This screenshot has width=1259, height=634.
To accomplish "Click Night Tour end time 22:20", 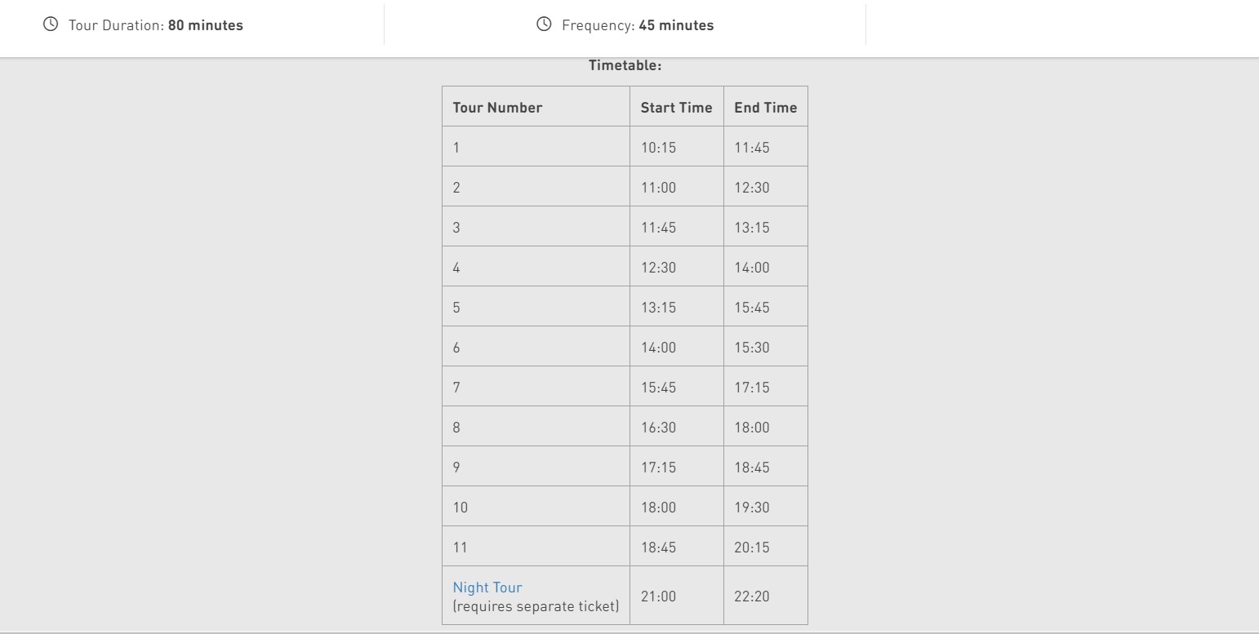I will 752,596.
